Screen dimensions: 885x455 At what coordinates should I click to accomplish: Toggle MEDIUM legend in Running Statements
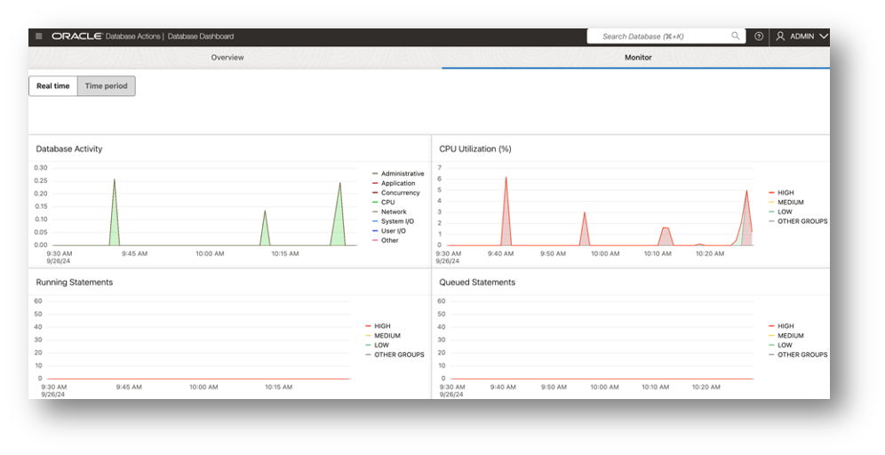(x=383, y=335)
